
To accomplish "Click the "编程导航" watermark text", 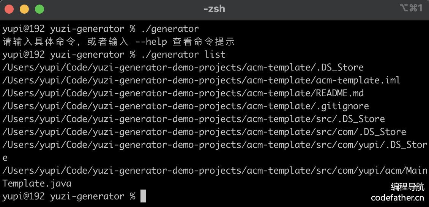I will pos(407,187).
